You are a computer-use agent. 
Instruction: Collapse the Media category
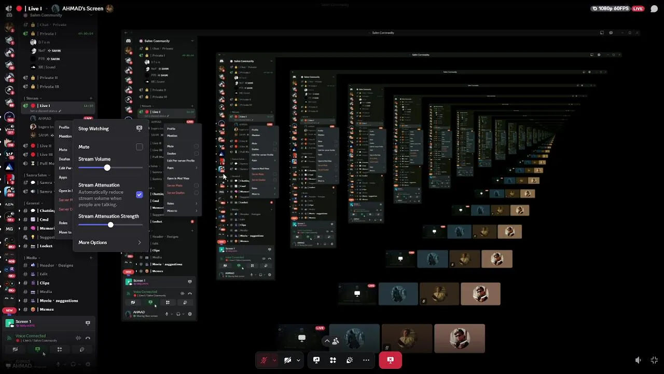31,258
